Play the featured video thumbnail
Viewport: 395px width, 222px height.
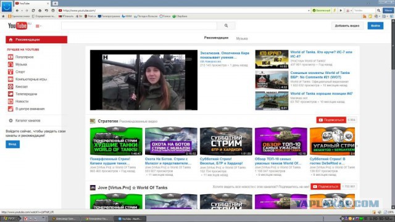coord(144,80)
